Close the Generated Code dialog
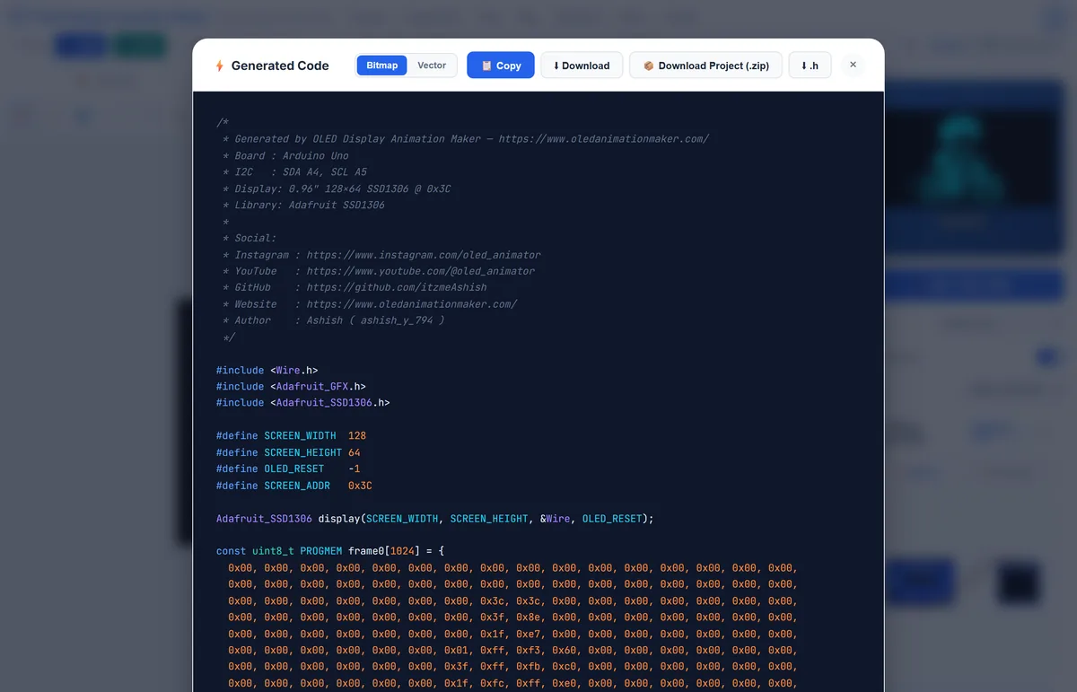 pos(853,65)
